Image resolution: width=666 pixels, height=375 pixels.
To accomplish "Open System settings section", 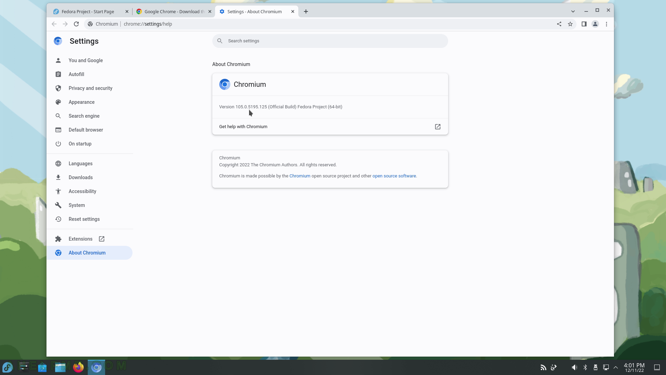I will point(89,205).
